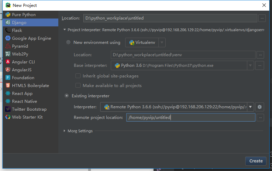Click the Foundation F icon
Viewport: 272px width, 171px height.
(x=8, y=77)
